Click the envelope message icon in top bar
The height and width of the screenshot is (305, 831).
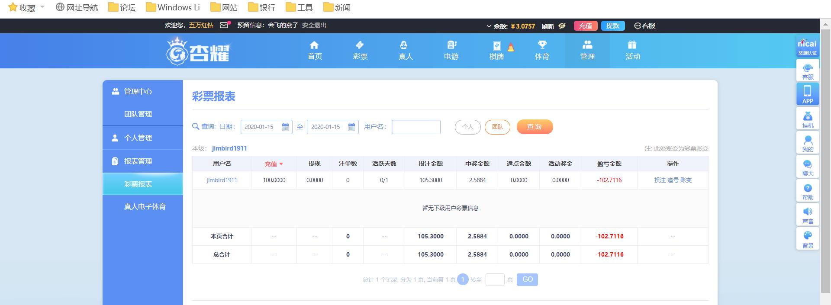click(224, 26)
